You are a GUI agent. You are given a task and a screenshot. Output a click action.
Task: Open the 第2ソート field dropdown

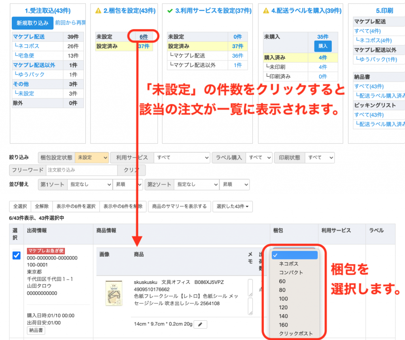click(x=197, y=184)
